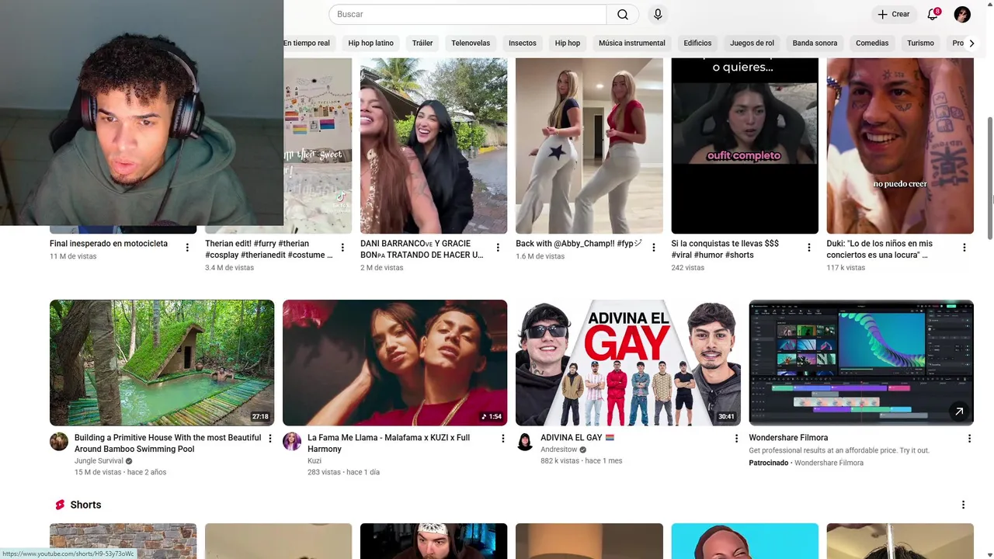Image resolution: width=994 pixels, height=559 pixels.
Task: Focus the Buscar search field
Action: pyautogui.click(x=467, y=14)
